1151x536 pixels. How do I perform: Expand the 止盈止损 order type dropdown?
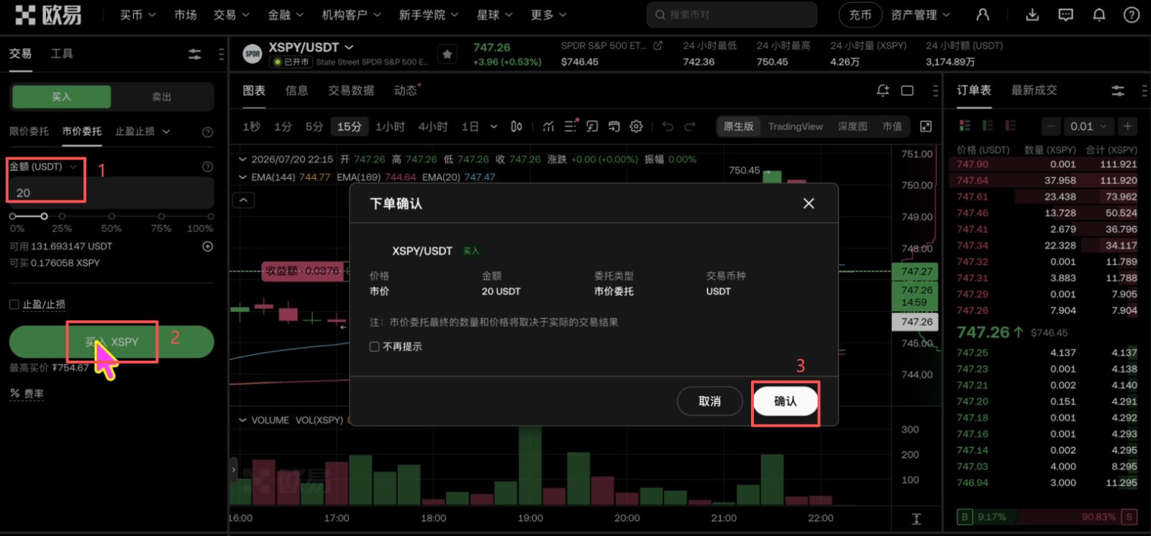[142, 131]
